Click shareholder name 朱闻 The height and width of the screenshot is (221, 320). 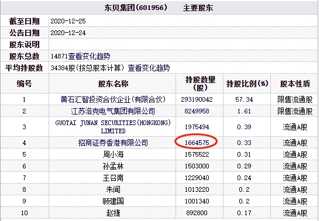tap(113, 189)
